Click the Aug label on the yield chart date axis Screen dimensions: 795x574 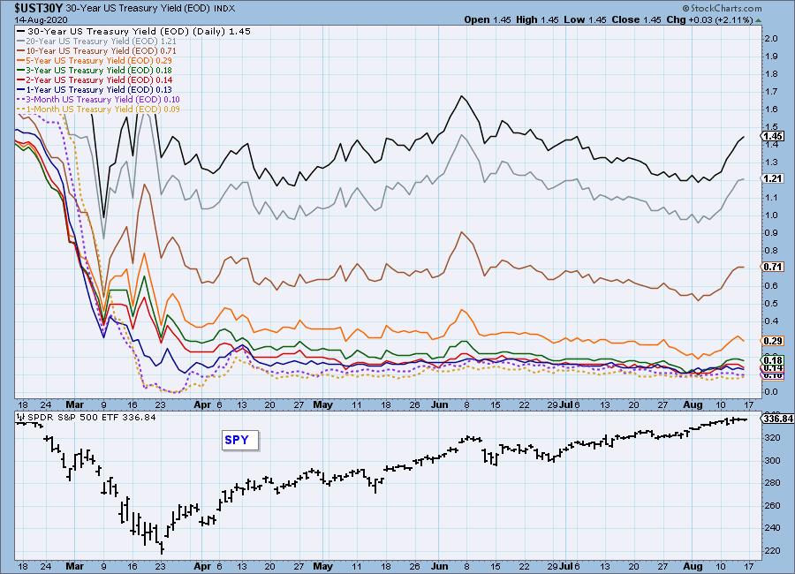pyautogui.click(x=693, y=404)
